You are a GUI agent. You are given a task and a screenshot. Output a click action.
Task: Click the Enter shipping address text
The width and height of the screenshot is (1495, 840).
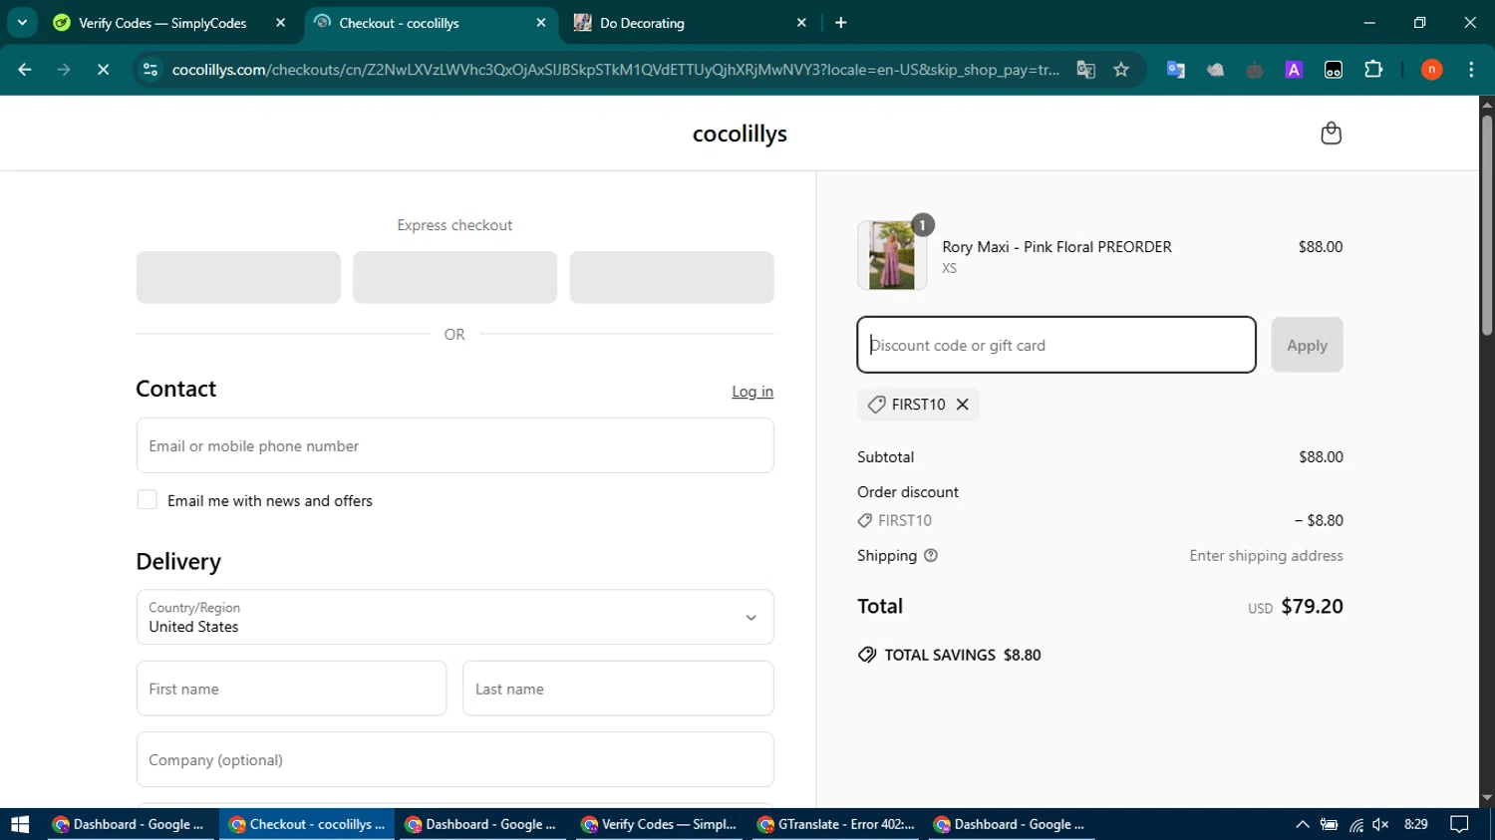tap(1266, 556)
